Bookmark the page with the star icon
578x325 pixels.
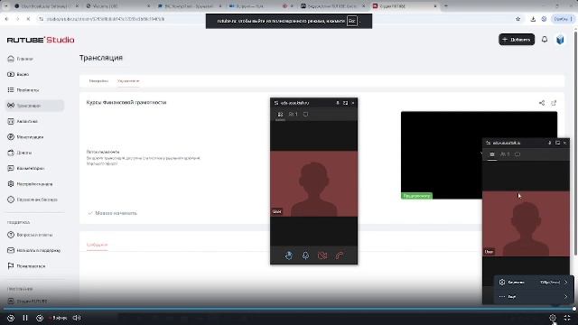(x=517, y=19)
